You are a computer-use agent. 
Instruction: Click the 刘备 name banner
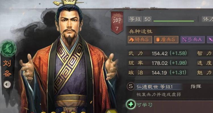coord(7,68)
